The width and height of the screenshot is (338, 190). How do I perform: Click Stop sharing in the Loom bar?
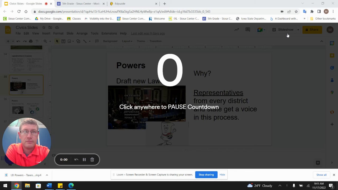[x=206, y=175]
